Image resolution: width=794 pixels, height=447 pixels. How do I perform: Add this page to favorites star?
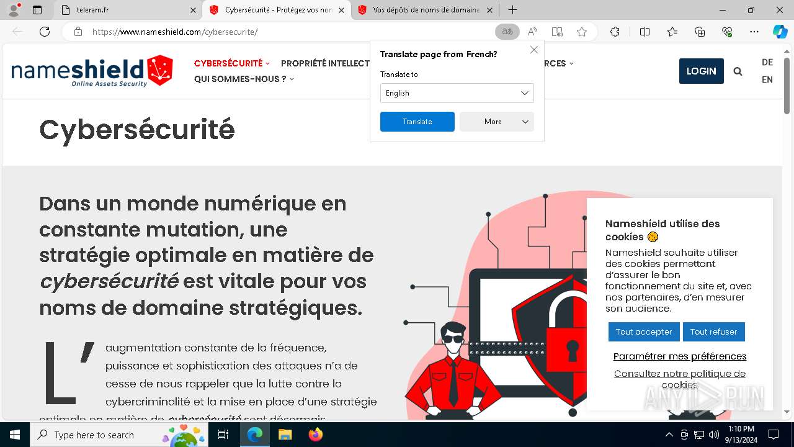pyautogui.click(x=582, y=32)
